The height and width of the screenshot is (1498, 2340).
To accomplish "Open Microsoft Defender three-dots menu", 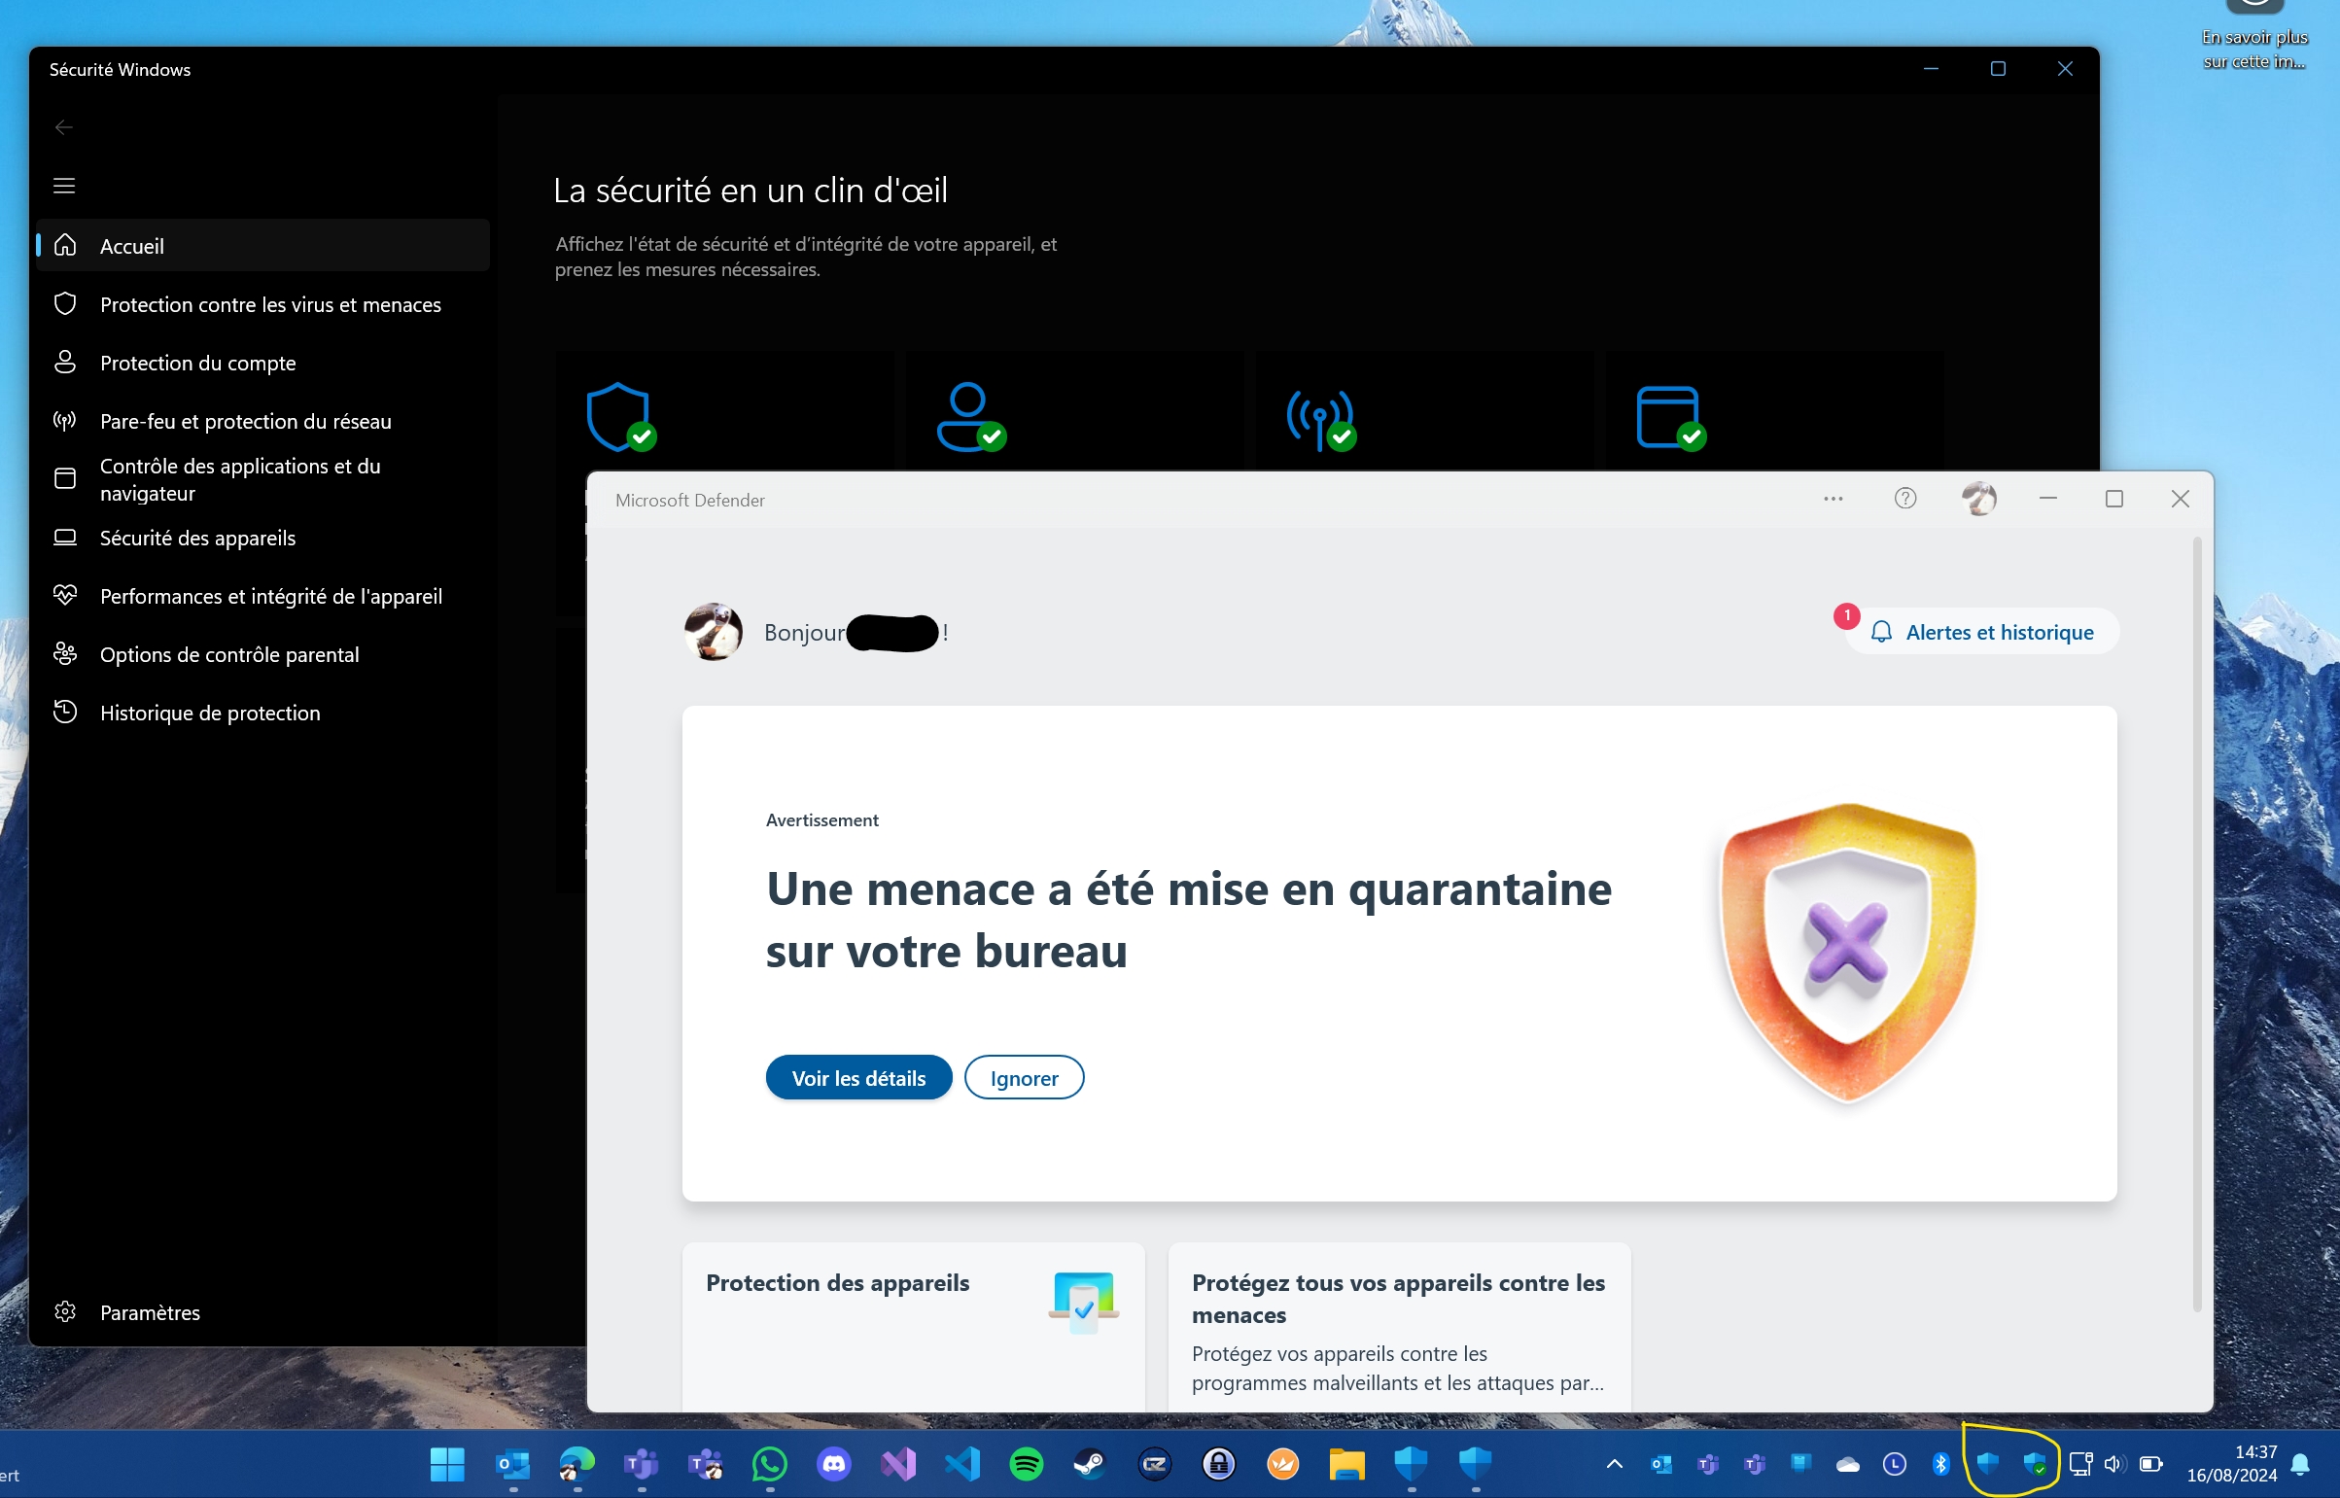I will (1834, 499).
